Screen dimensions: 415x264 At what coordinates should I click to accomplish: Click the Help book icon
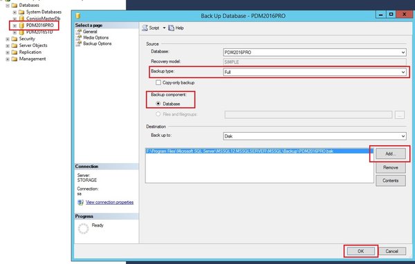[x=172, y=28]
